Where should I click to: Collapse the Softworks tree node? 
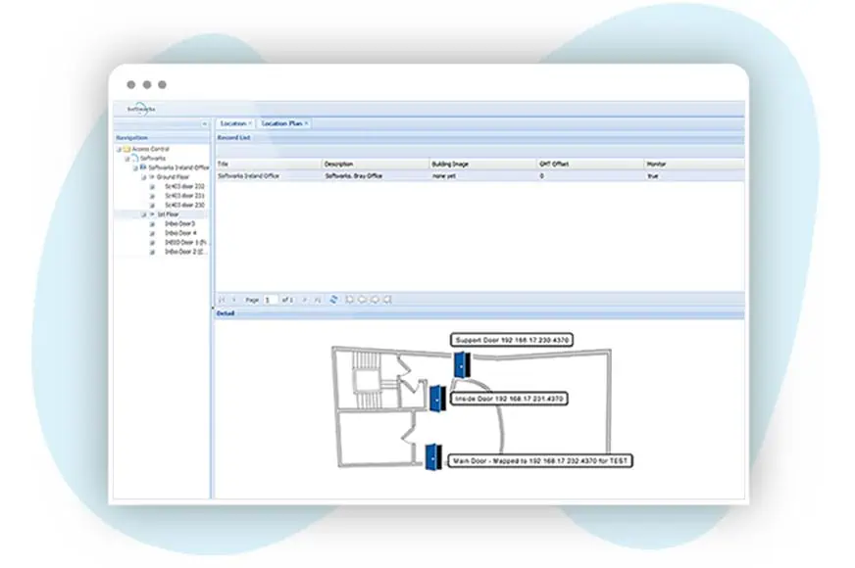(127, 159)
